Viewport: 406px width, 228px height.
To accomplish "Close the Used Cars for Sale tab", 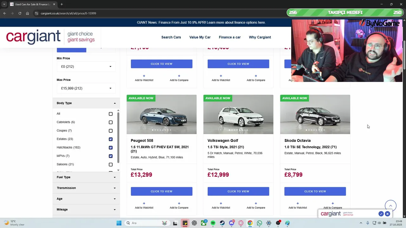I will pos(54,4).
